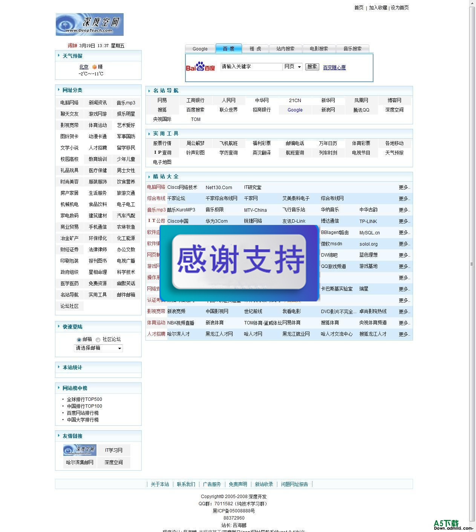
Task: Click 免责声明 in the footer
Action: coord(238,484)
